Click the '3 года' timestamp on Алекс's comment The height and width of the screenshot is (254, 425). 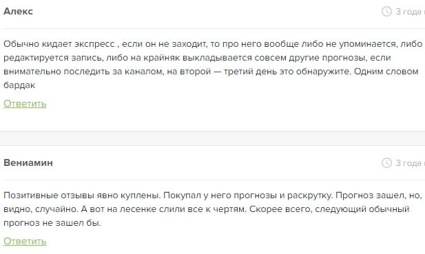point(410,12)
